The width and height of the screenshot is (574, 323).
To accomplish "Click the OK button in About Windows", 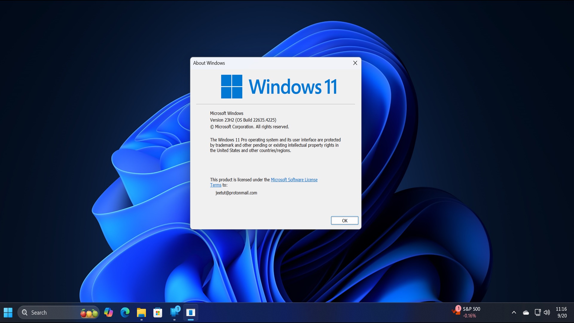I will coord(344,220).
